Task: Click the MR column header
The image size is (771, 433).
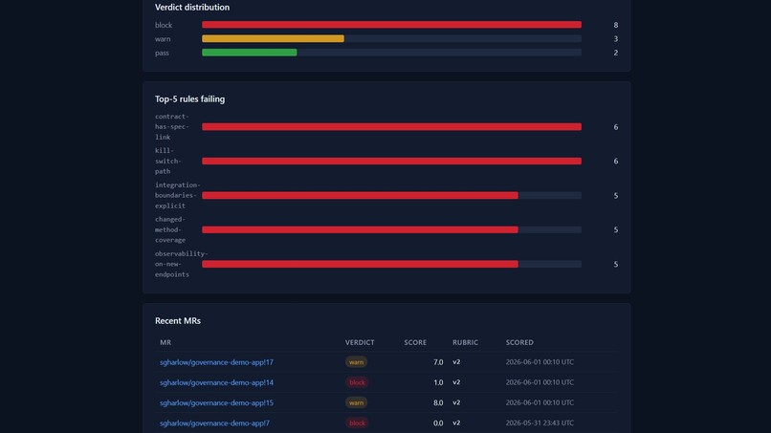Action: (x=165, y=342)
